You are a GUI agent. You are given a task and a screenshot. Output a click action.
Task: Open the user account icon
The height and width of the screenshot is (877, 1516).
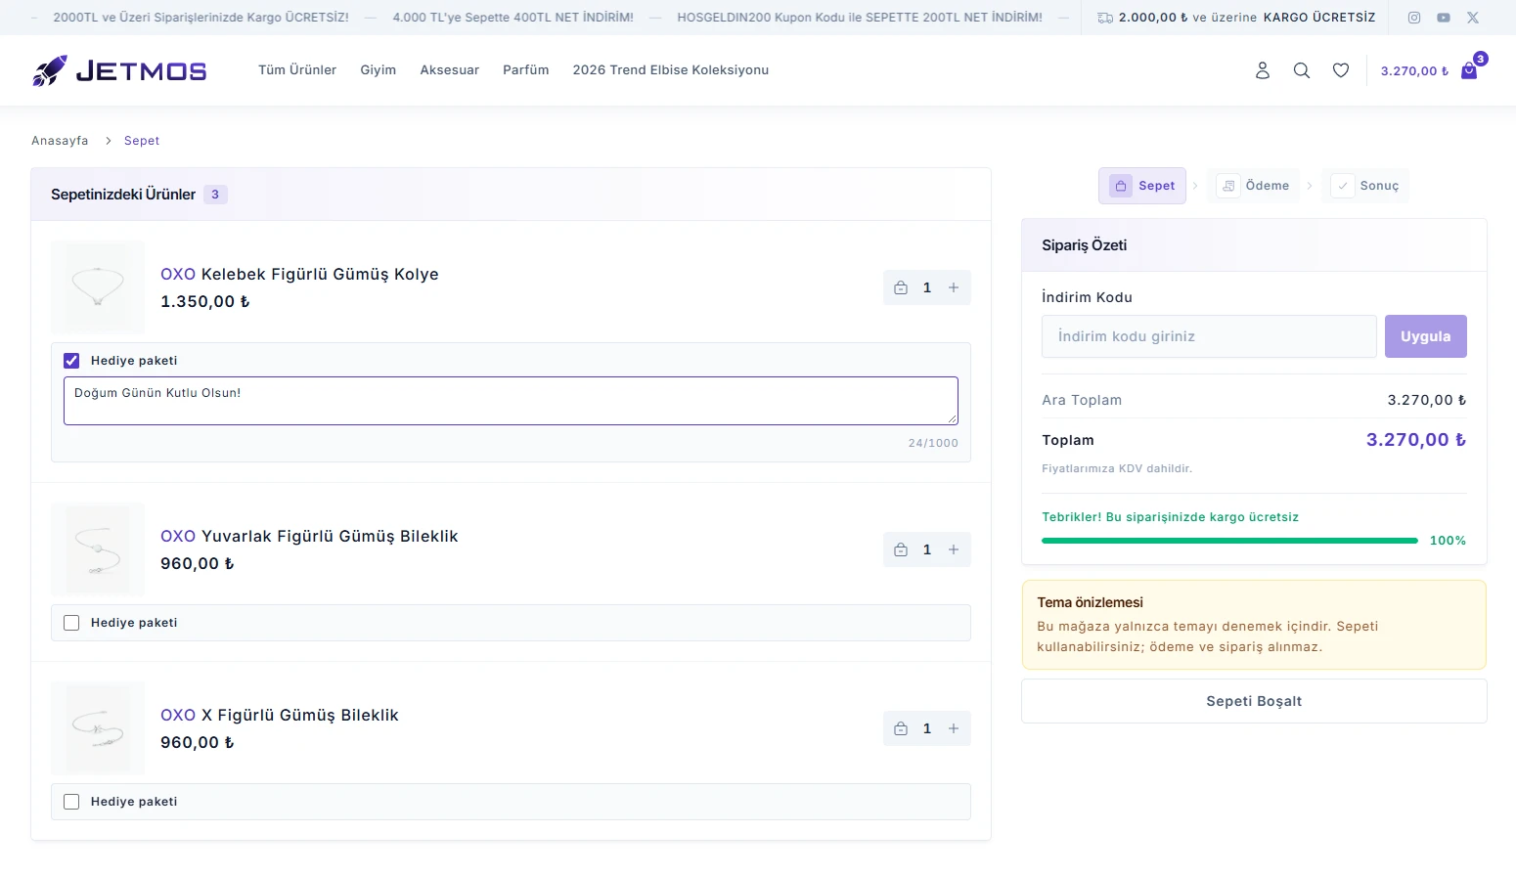[1263, 70]
